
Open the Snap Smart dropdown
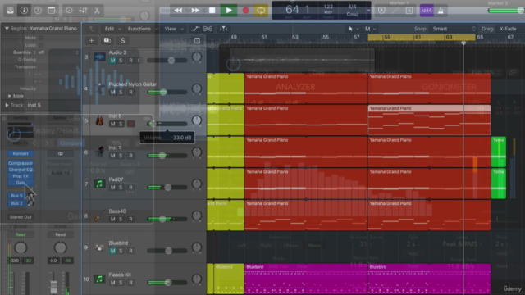coord(454,29)
